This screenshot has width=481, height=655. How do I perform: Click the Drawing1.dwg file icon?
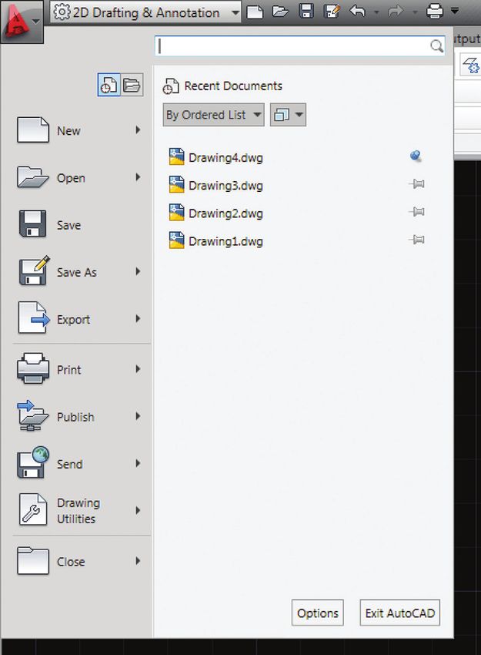[x=176, y=240]
